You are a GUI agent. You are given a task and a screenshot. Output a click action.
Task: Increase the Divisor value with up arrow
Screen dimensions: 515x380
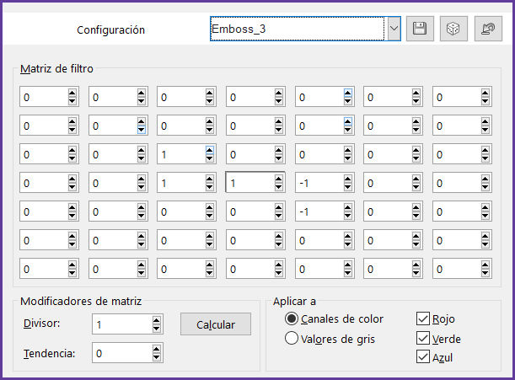point(156,320)
